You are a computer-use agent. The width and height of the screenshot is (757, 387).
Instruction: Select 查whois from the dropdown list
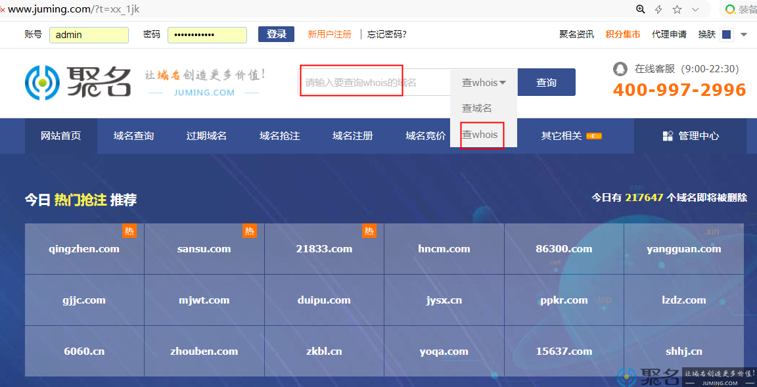click(480, 135)
